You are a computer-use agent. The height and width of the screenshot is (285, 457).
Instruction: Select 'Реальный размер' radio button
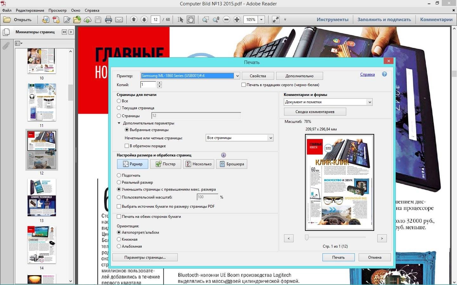point(119,182)
